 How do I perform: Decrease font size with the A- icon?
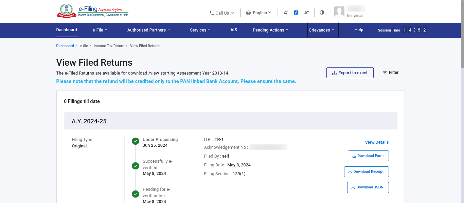(x=286, y=13)
